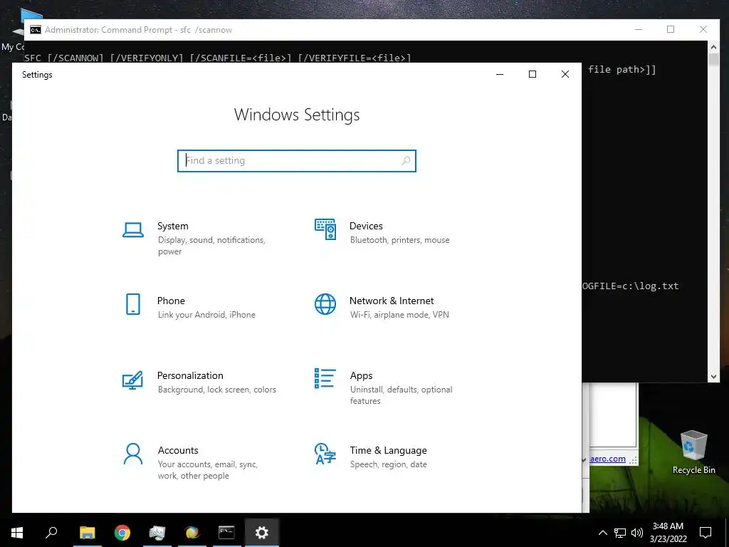Open the Recycle Bin desktop icon

[x=693, y=445]
